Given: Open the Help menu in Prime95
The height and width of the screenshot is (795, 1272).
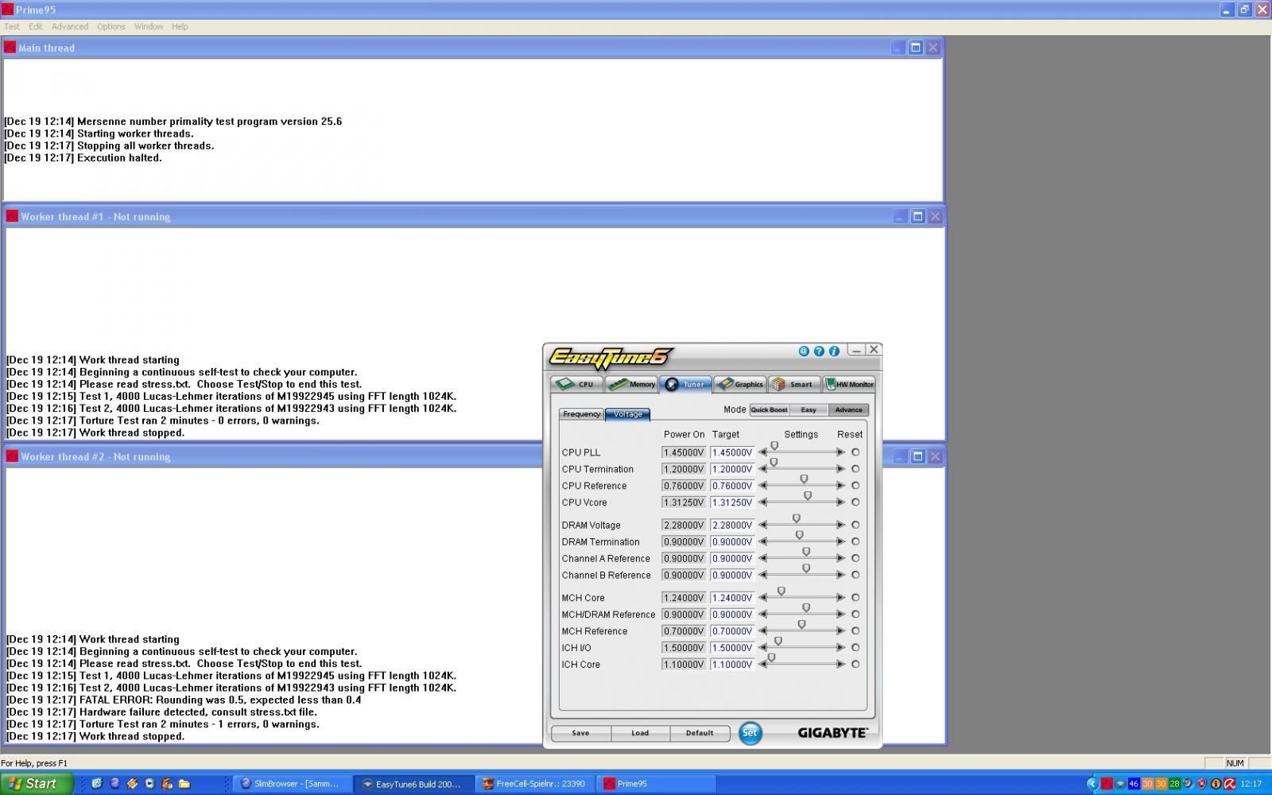Looking at the screenshot, I should tap(180, 26).
